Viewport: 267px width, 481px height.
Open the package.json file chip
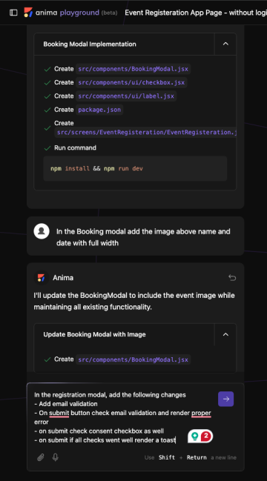[x=99, y=110]
